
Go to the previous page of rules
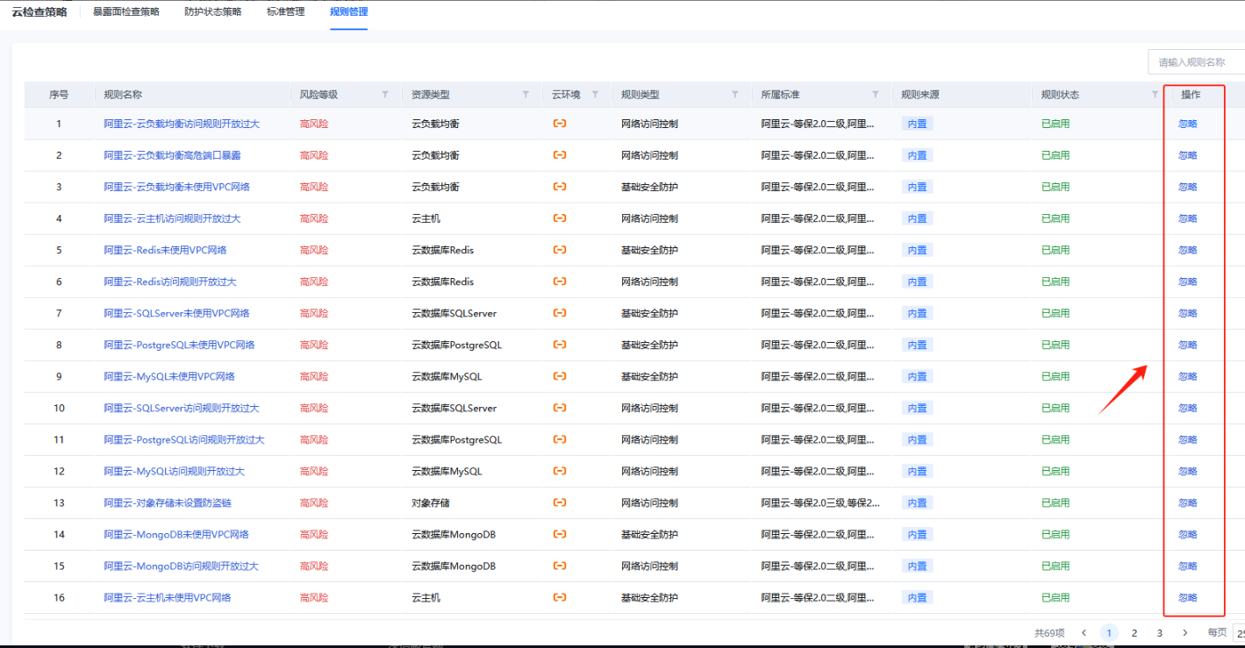pos(1084,632)
